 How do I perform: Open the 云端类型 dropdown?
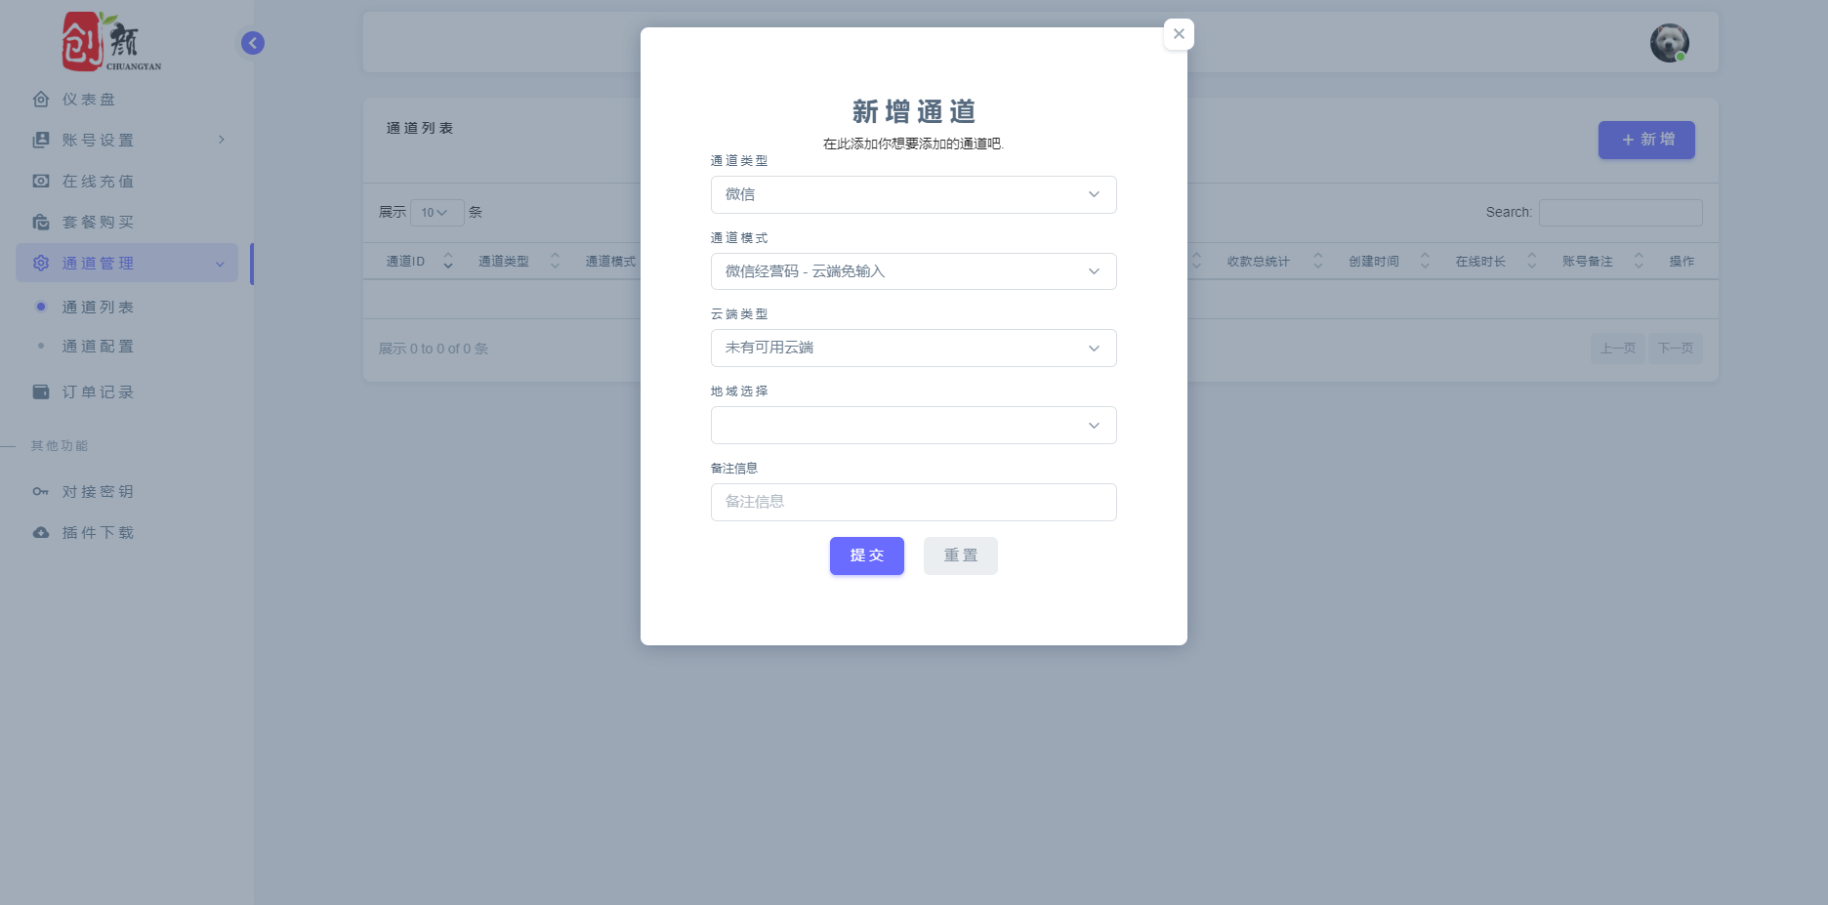coord(913,348)
